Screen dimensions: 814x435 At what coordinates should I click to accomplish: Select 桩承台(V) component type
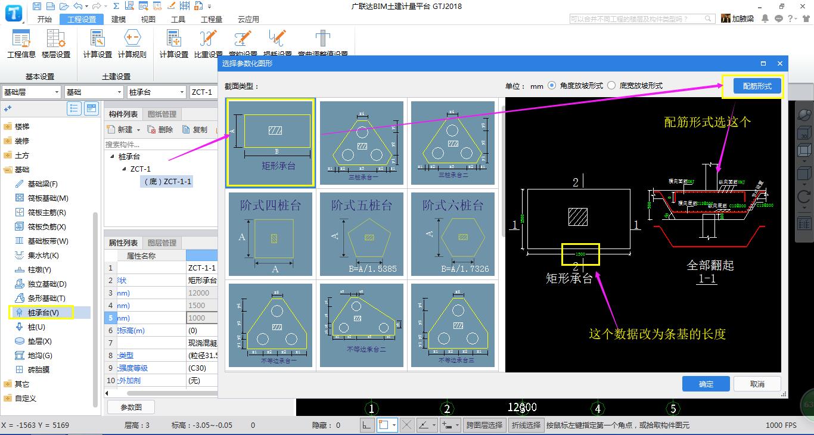coord(43,313)
